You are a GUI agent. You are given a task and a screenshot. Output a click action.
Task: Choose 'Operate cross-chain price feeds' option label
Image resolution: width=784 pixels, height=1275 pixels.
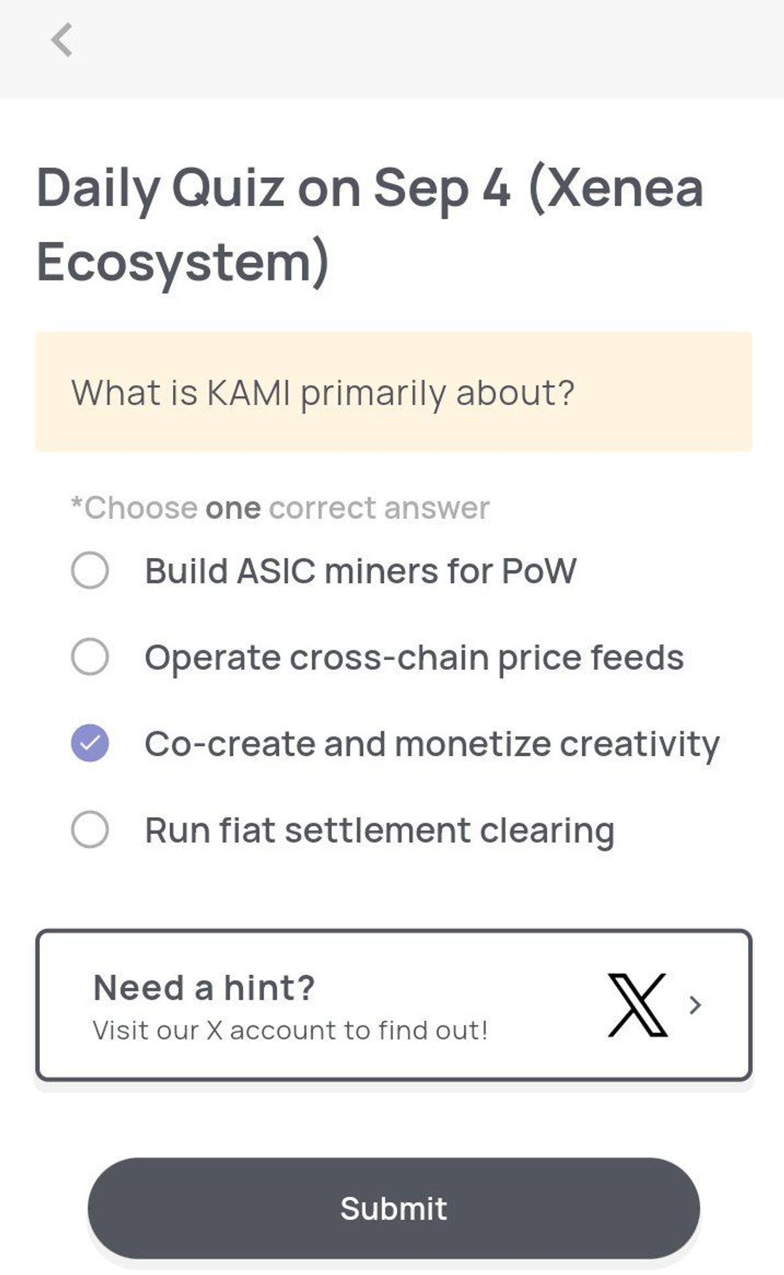[x=414, y=657]
